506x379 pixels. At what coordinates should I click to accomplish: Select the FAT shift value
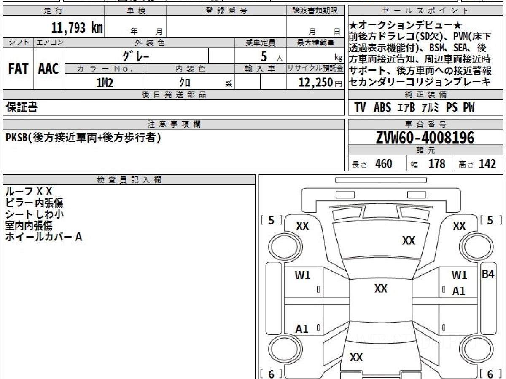18,69
